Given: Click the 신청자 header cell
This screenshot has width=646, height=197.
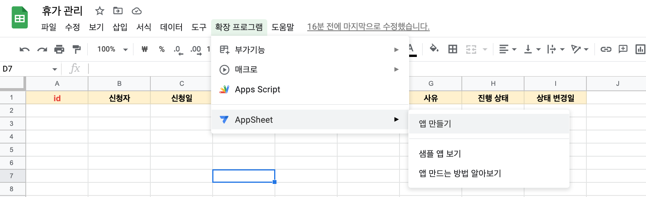Looking at the screenshot, I should (x=119, y=98).
